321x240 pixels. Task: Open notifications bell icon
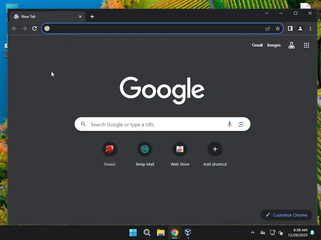pyautogui.click(x=313, y=232)
